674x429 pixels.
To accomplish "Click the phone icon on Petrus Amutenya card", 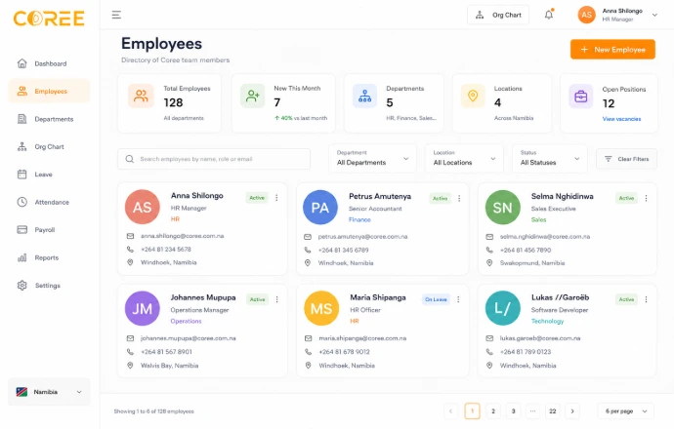I will [x=308, y=250].
